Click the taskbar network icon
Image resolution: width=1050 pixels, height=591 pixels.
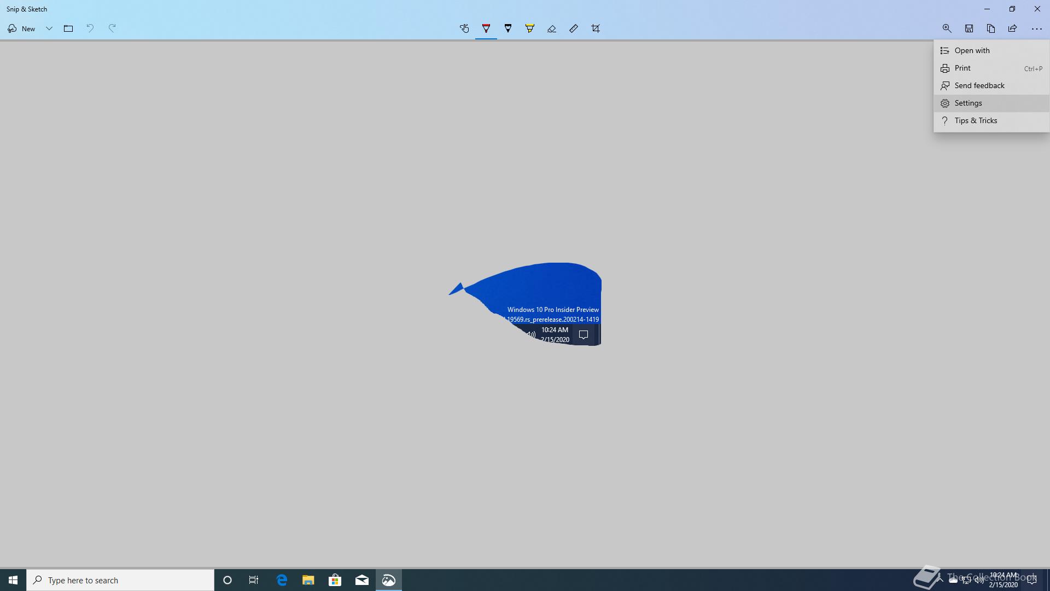click(966, 580)
